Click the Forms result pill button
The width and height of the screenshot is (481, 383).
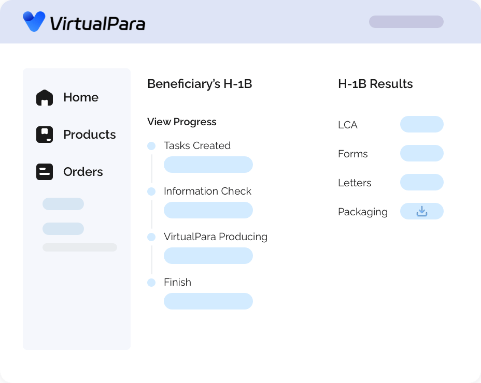pos(422,153)
